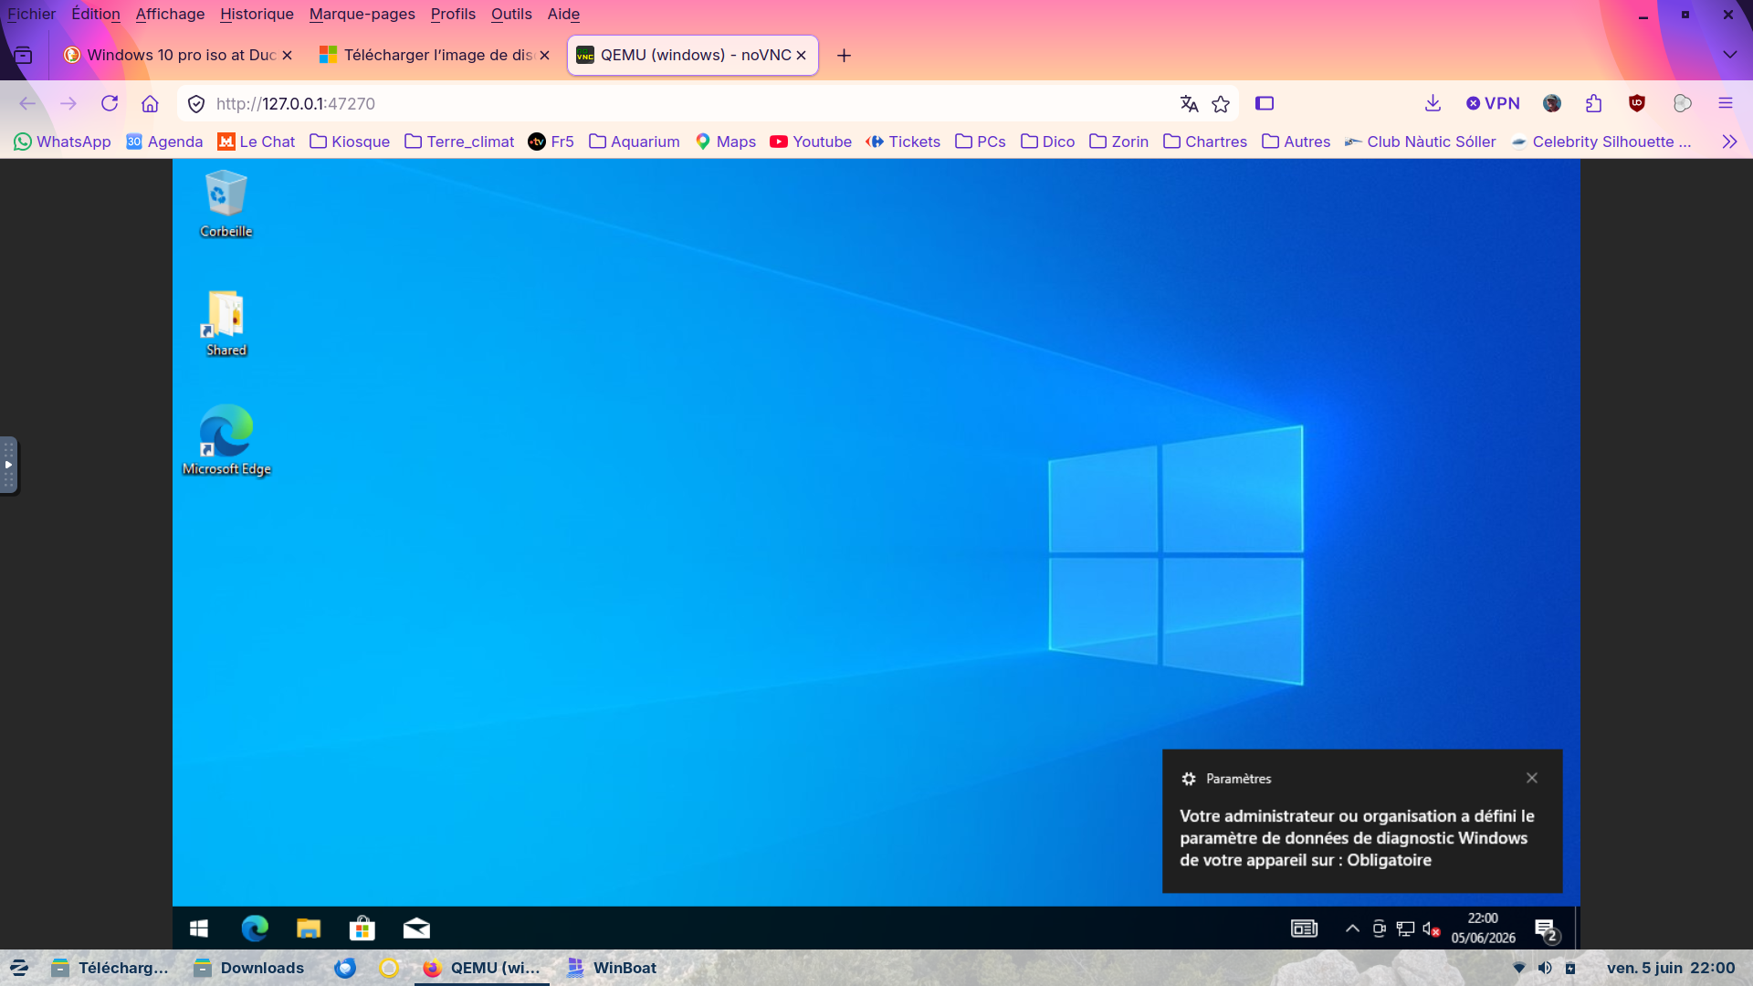The image size is (1753, 986).
Task: Click the site security shield icon
Action: (195, 104)
